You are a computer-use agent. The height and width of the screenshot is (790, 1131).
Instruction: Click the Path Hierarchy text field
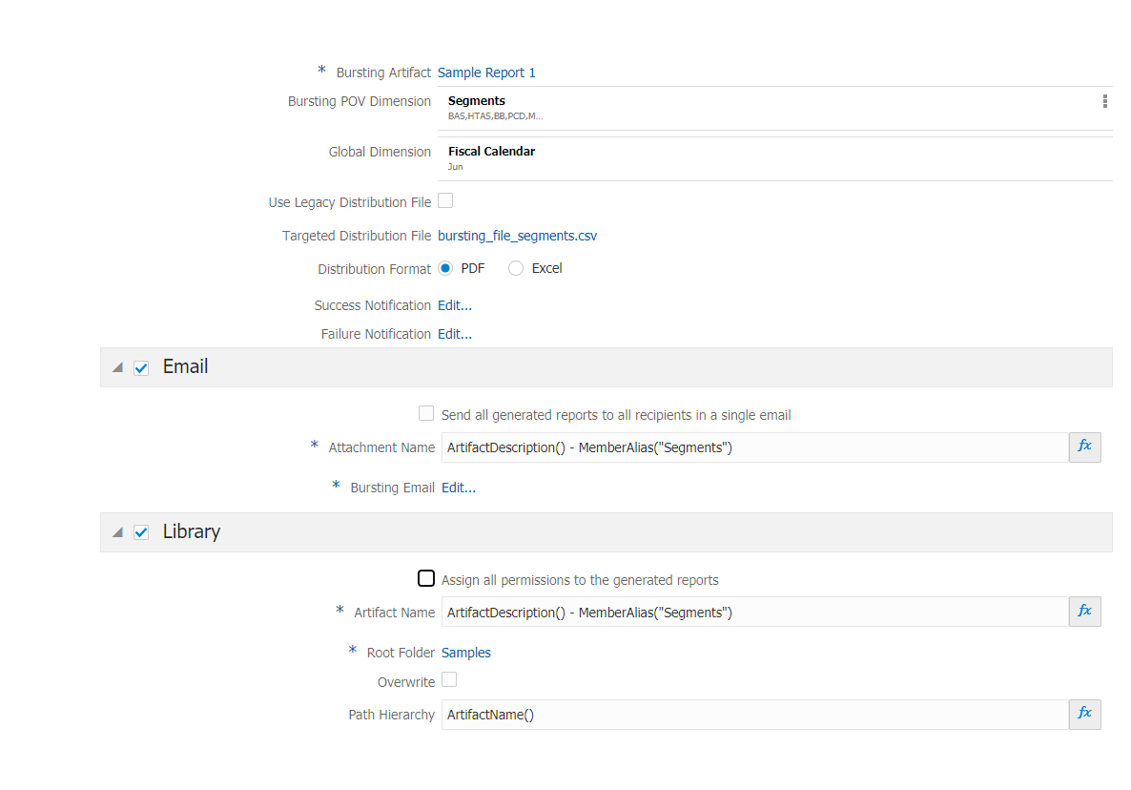click(x=753, y=715)
